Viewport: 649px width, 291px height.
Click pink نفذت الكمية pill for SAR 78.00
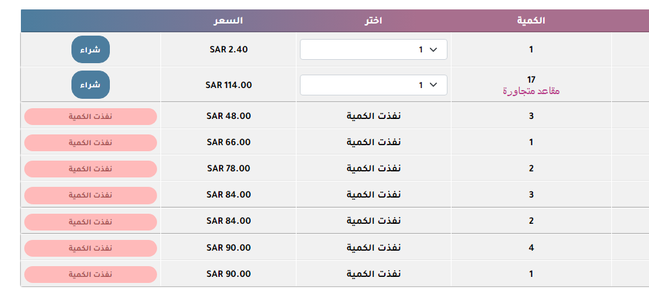click(91, 169)
